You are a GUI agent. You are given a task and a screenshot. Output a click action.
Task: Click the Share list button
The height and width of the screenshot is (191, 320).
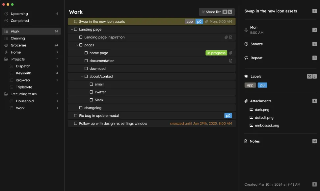(217, 12)
